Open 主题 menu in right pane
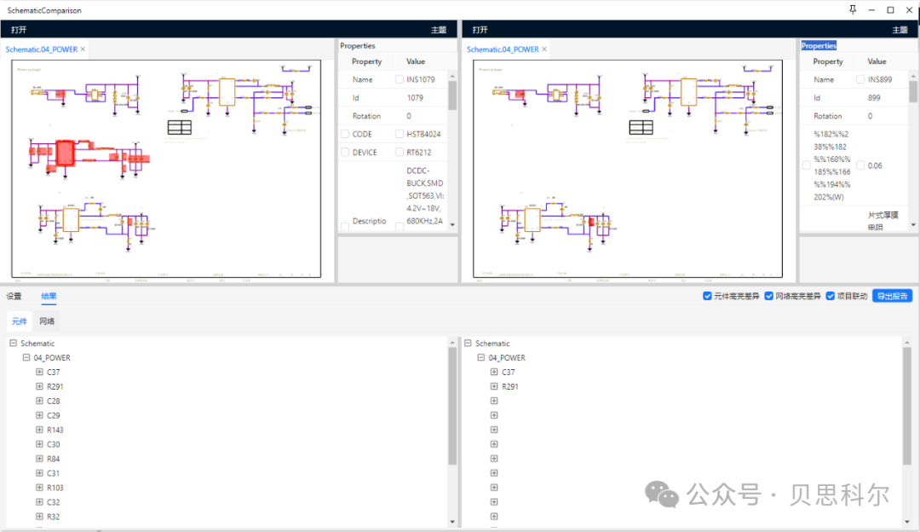Image resolution: width=920 pixels, height=532 pixels. coord(900,29)
